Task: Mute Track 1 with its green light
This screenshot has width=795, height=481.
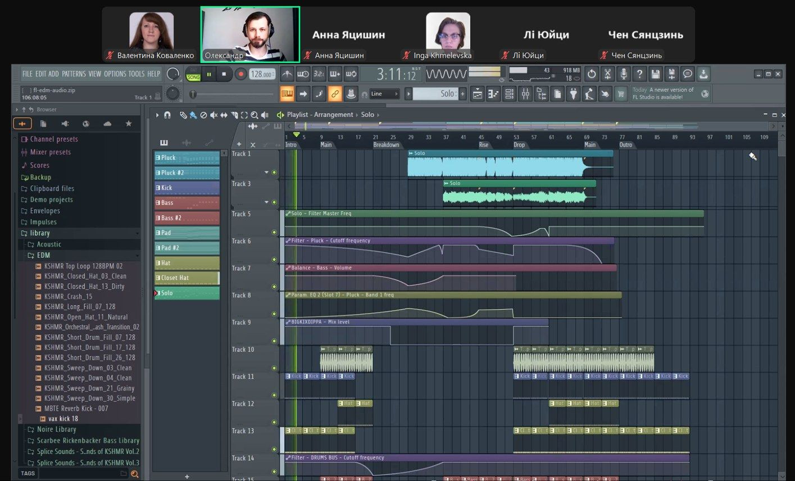Action: coord(274,173)
